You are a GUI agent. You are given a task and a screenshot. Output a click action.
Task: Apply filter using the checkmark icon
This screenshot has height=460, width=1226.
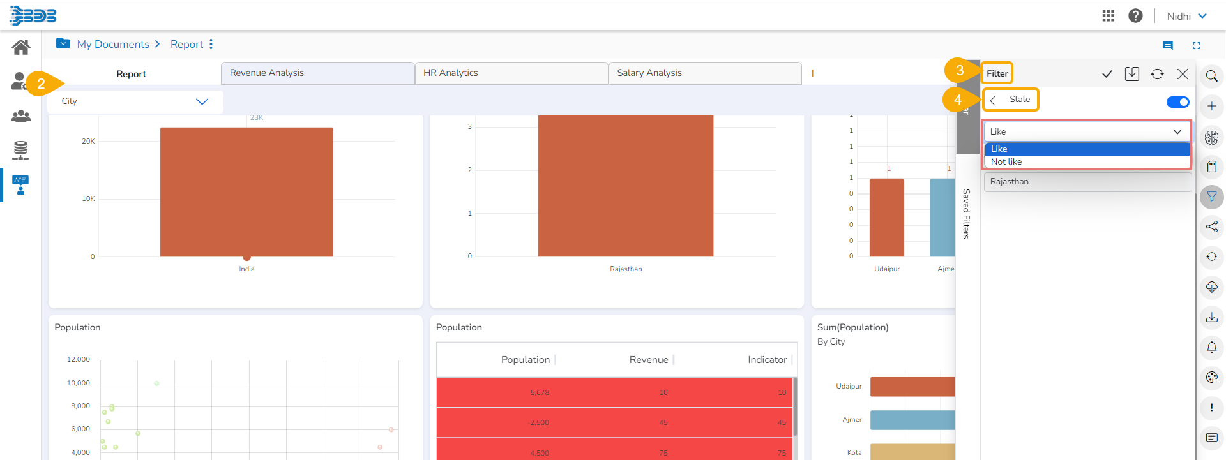point(1107,74)
